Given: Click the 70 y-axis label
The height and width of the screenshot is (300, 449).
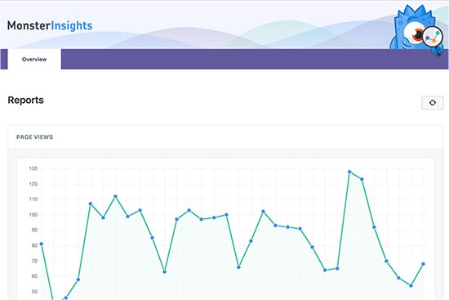Looking at the screenshot, I should pos(34,261).
